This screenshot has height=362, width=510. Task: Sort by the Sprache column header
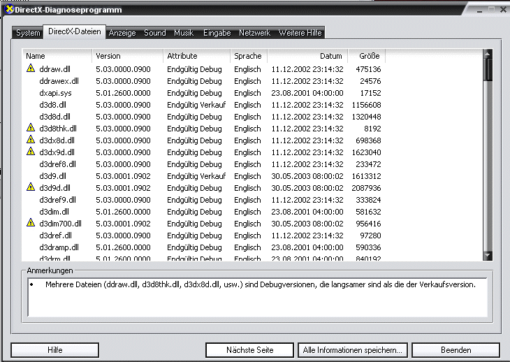click(249, 56)
